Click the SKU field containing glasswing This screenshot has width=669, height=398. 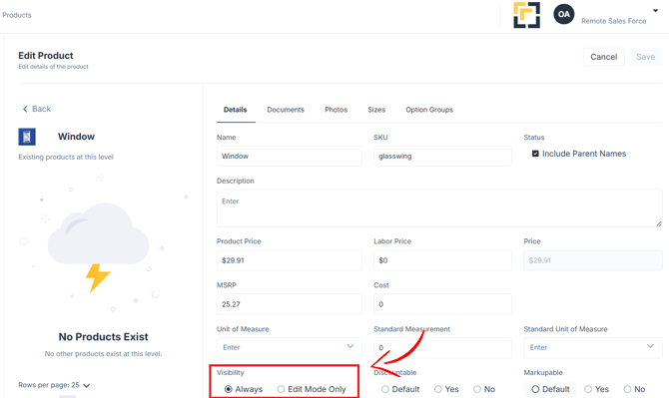point(442,156)
